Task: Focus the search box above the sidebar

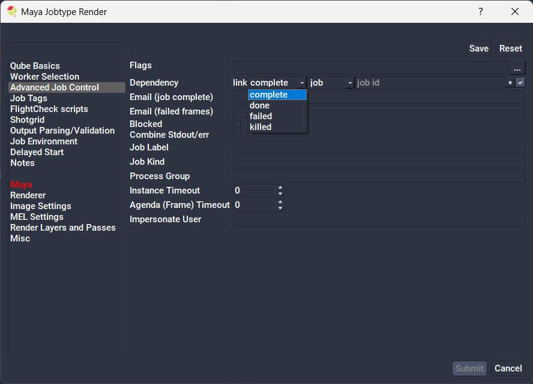Action: point(67,49)
